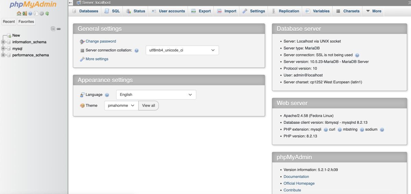Screen dimensions: 411x194
Task: Expand the information_schema tree node
Action: point(3,42)
